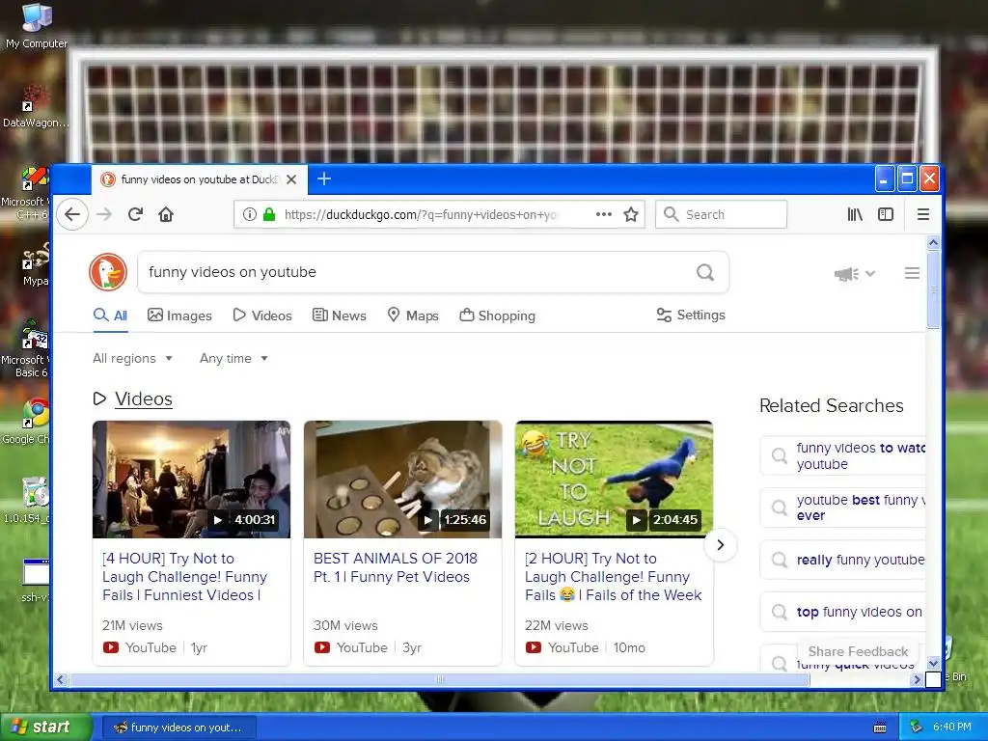Submit search with the magnifier icon

click(705, 272)
